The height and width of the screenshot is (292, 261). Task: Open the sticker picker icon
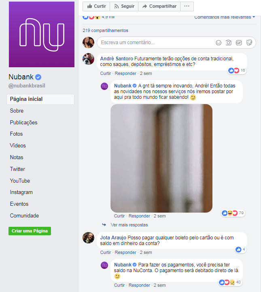(x=249, y=43)
